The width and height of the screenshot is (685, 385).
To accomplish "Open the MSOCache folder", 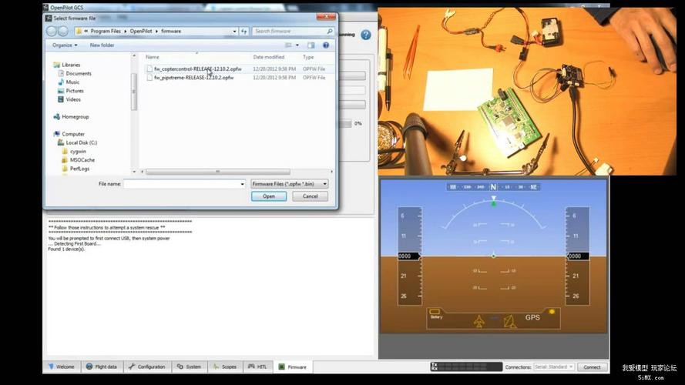I will tap(82, 160).
